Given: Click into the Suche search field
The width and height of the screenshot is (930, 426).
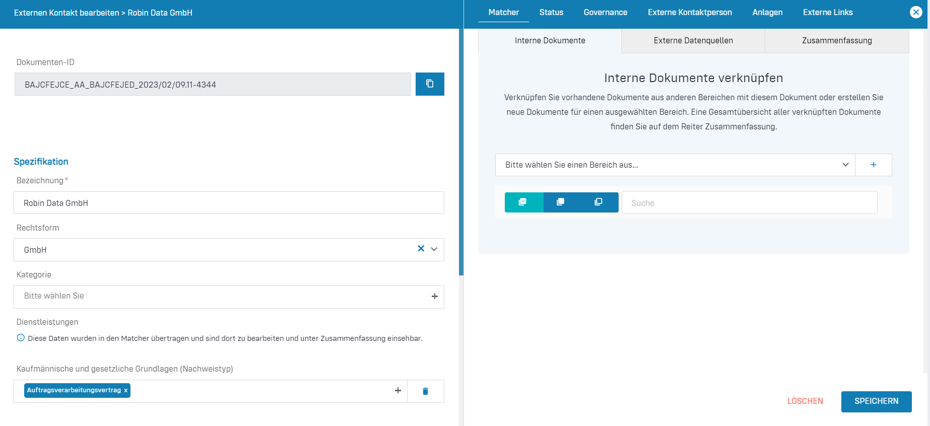Looking at the screenshot, I should (749, 203).
